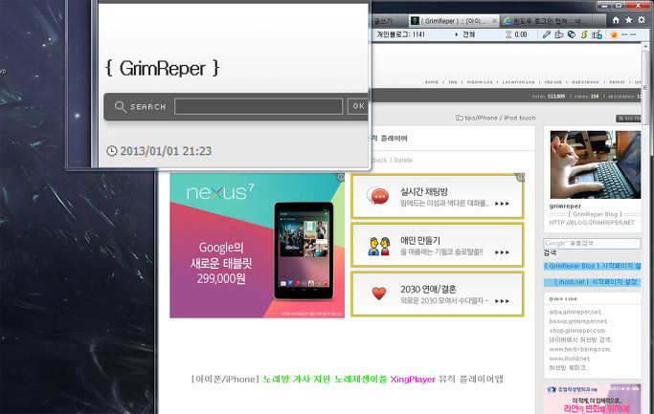654x414 pixels.
Task: Click the Delete link on the post
Action: coord(403,161)
